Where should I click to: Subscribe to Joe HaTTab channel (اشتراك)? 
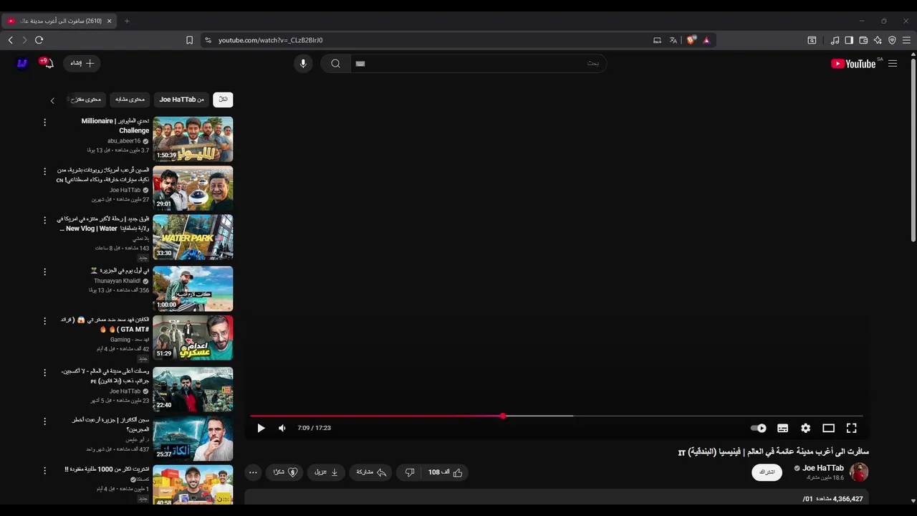pyautogui.click(x=767, y=472)
